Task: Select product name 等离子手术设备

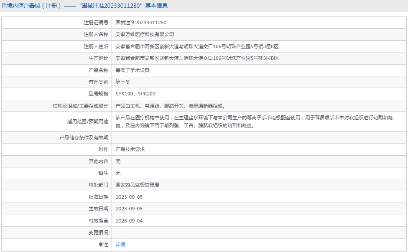Action: 132,70
